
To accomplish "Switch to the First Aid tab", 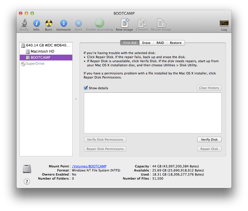I will [130, 43].
